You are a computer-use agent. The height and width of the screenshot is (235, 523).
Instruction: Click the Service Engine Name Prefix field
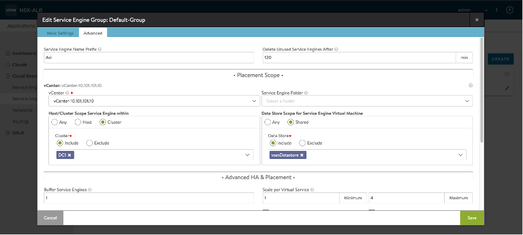[x=149, y=58]
